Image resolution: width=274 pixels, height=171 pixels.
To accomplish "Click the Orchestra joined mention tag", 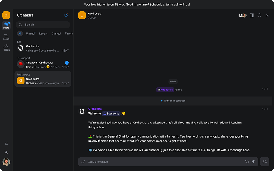I will tap(165, 90).
